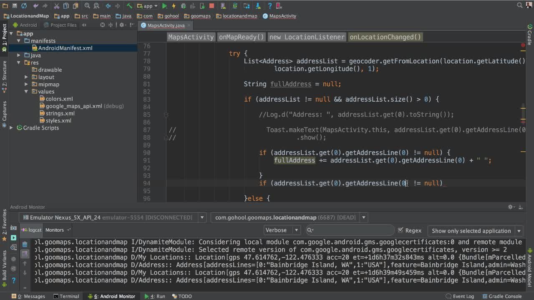Collapse the values folder
The image size is (534, 300).
(x=26, y=92)
